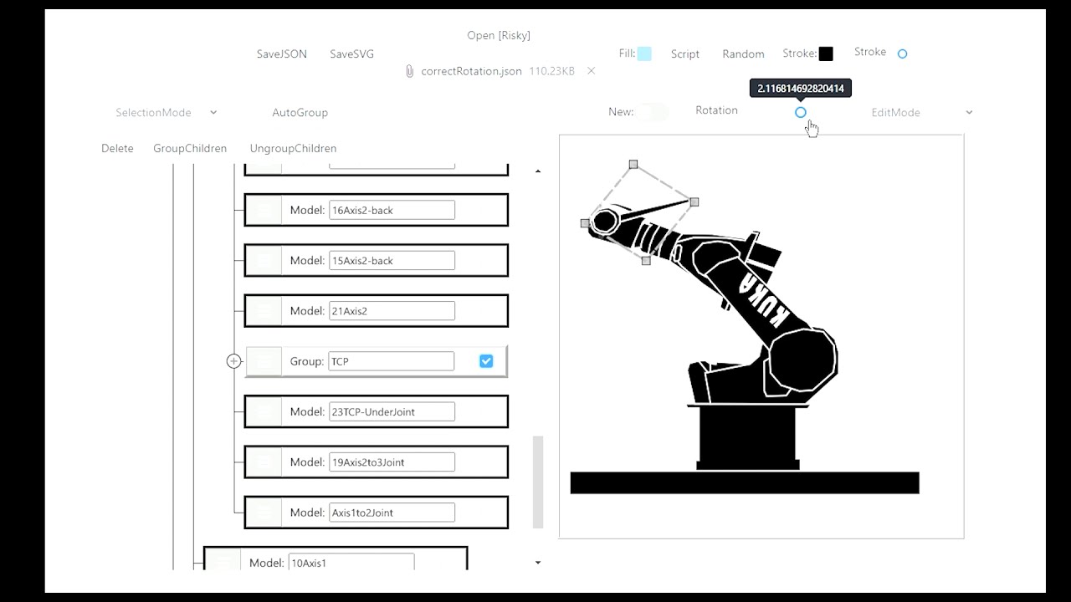Screen dimensions: 1071x602
Task: Uncheck the TCP group checkbox
Action: point(486,361)
